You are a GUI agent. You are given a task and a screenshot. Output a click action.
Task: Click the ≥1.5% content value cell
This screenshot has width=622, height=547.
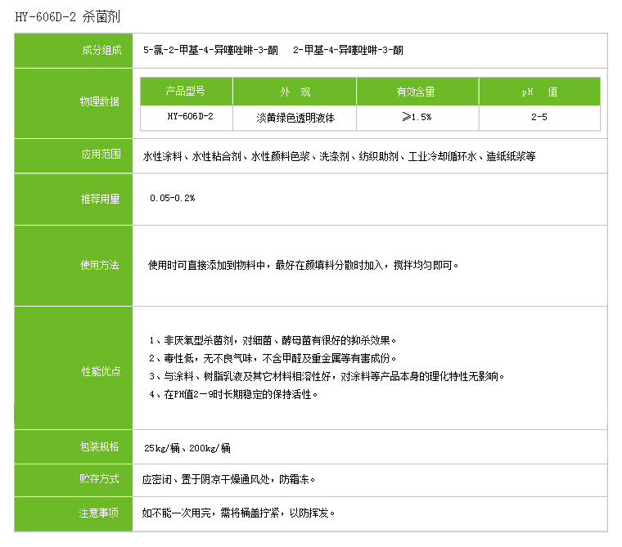[x=416, y=118]
